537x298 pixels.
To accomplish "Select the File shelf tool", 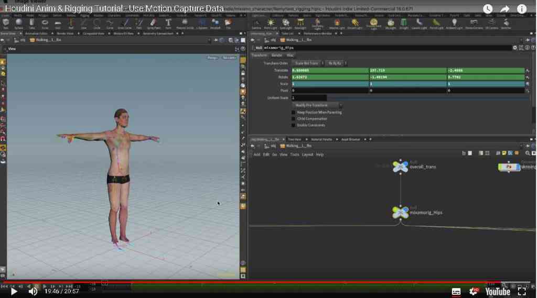I will [x=228, y=24].
